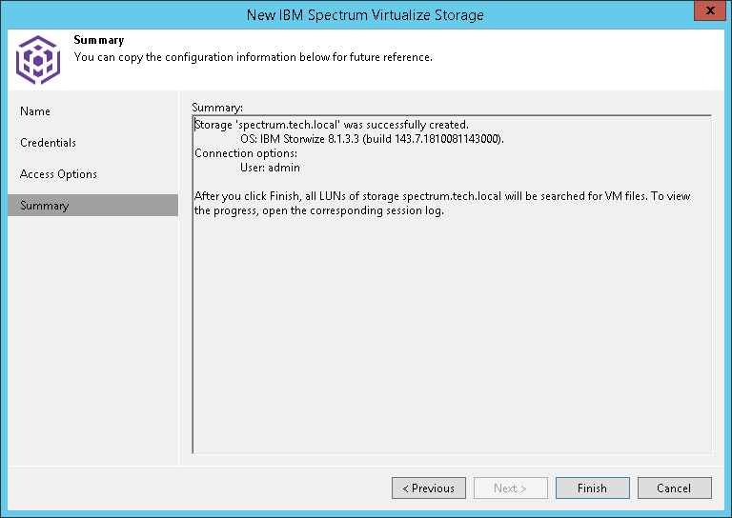This screenshot has height=518, width=732.
Task: Click the "Connection options:" line
Action: tap(246, 153)
